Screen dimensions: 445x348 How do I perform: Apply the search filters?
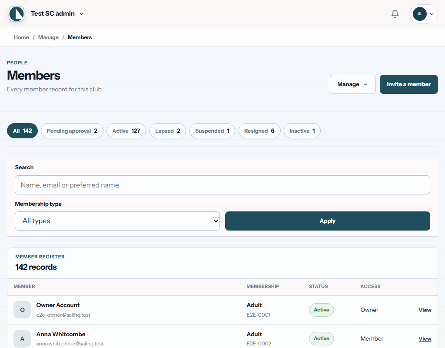click(328, 221)
